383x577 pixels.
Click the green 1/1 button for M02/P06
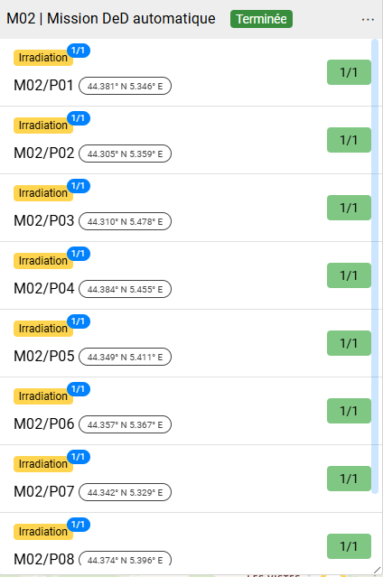tap(349, 411)
